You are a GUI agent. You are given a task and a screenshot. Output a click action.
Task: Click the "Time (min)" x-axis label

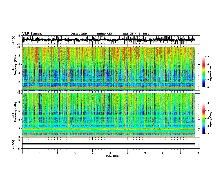113,156
